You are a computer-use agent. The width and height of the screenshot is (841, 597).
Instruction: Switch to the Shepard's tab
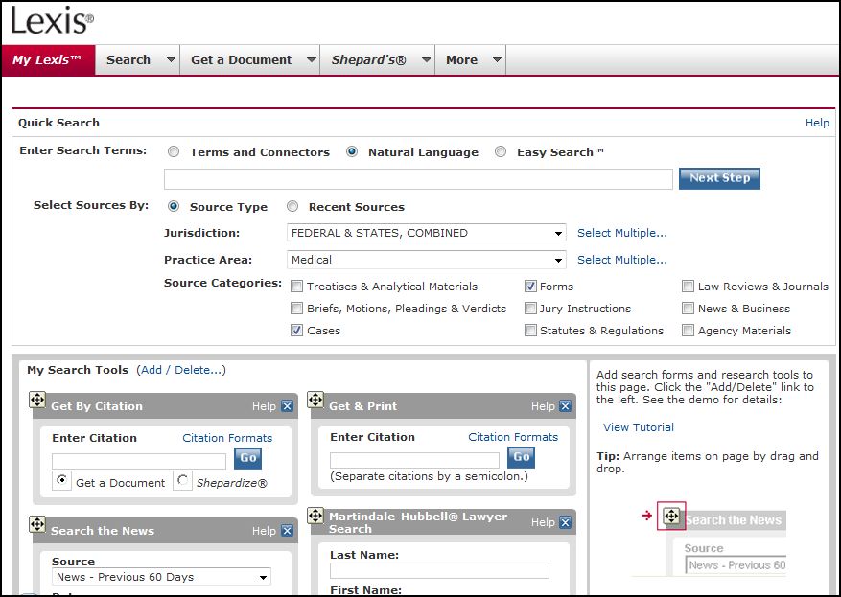368,59
